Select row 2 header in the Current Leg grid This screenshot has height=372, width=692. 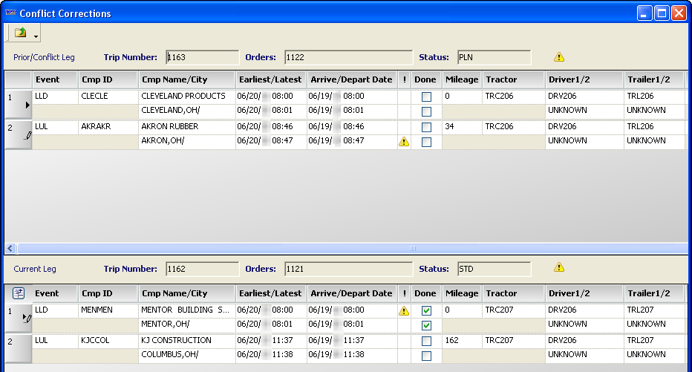point(18,349)
